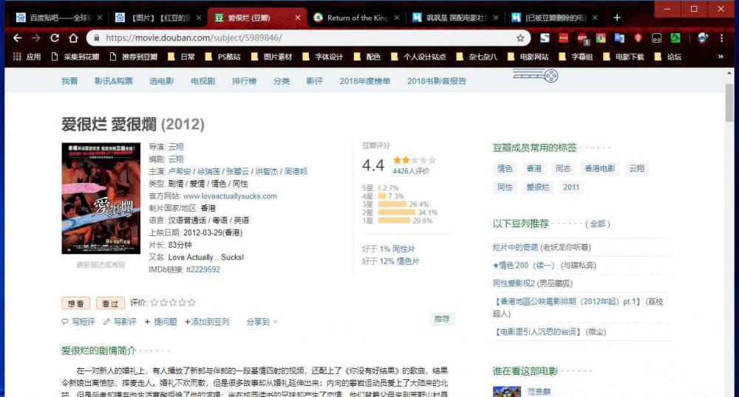This screenshot has width=739, height=397.
Task: Rate the movie using the stars
Action: 173,303
